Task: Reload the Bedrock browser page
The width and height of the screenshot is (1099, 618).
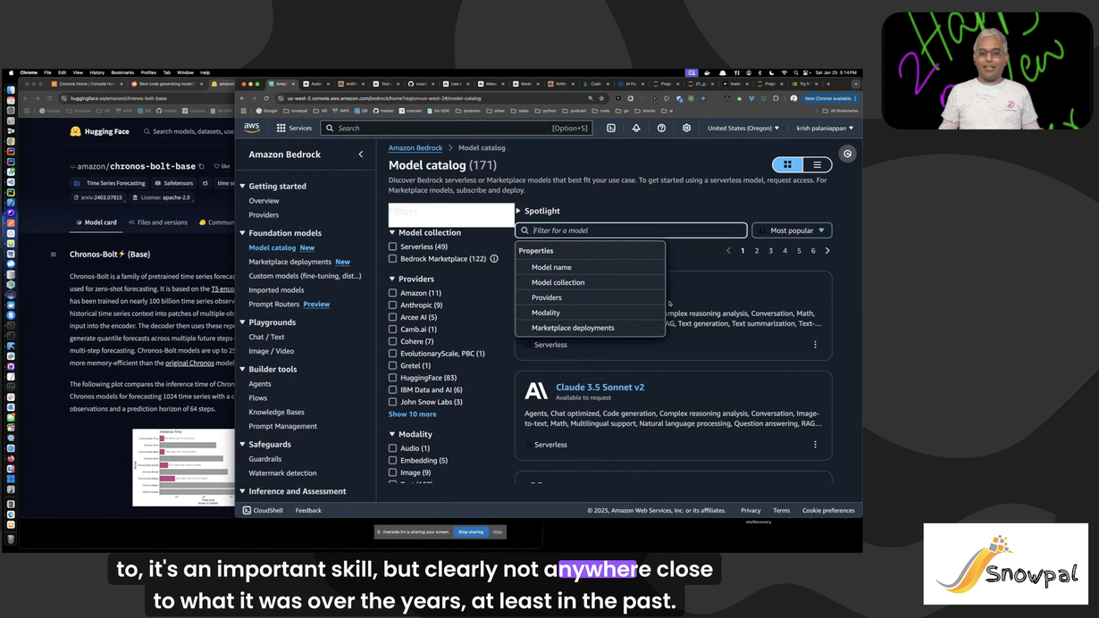Action: click(x=267, y=98)
